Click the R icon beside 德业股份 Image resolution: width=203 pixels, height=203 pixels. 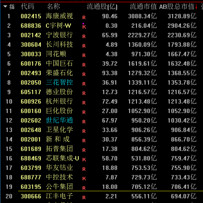(x=84, y=93)
